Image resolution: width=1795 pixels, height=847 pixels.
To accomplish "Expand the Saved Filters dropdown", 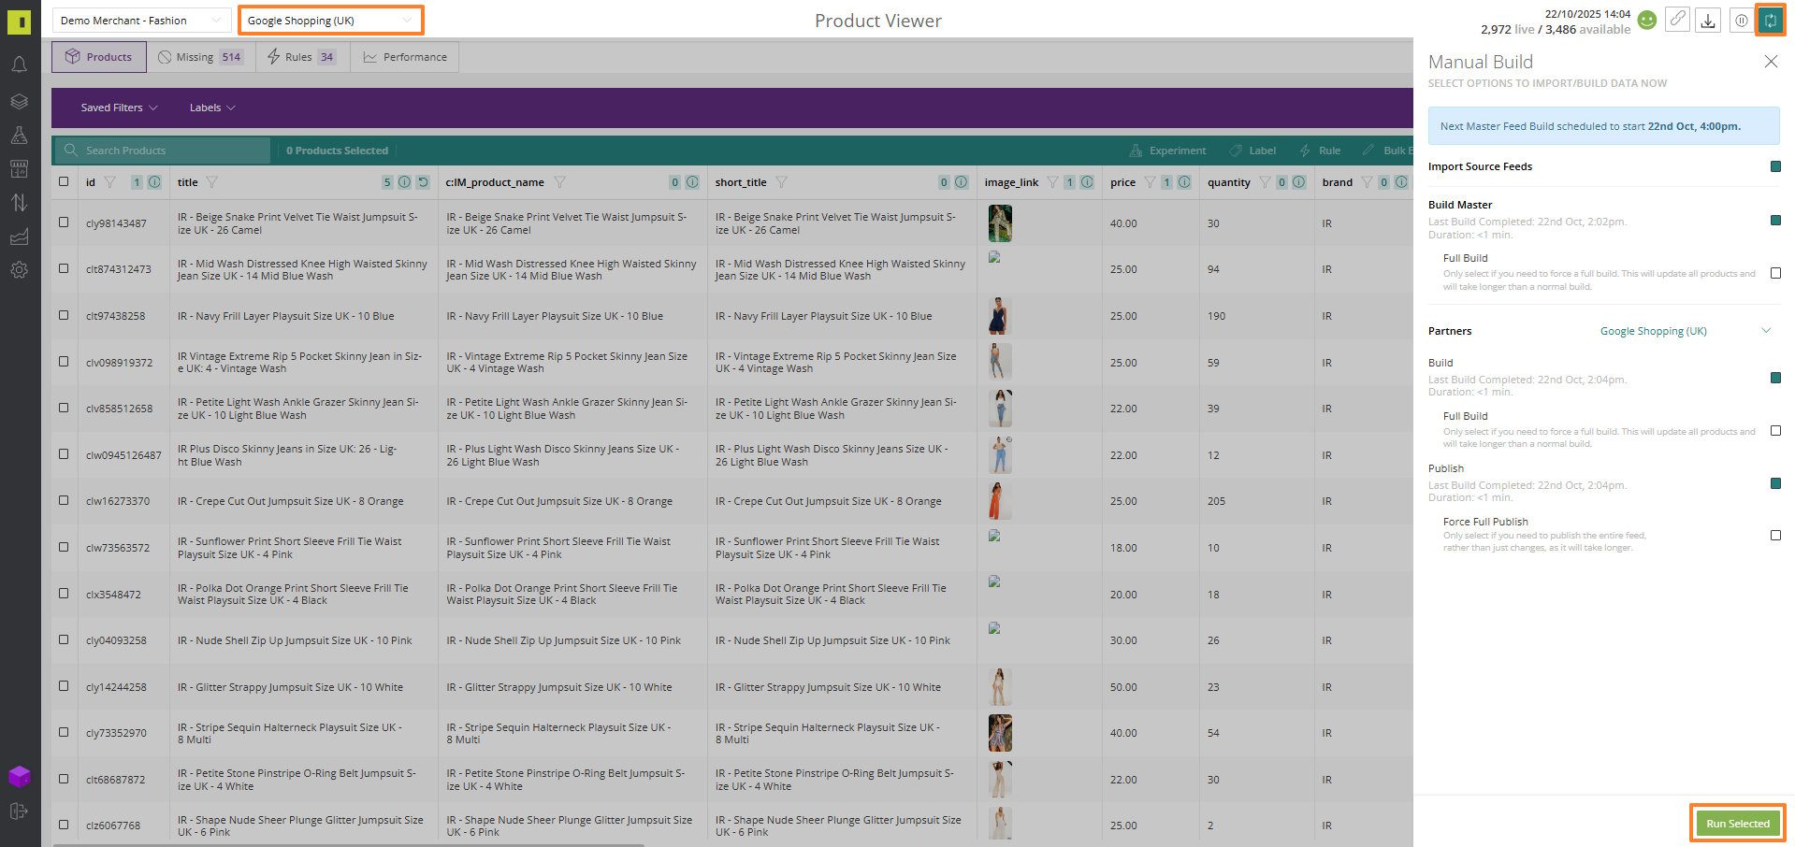I will (x=119, y=108).
